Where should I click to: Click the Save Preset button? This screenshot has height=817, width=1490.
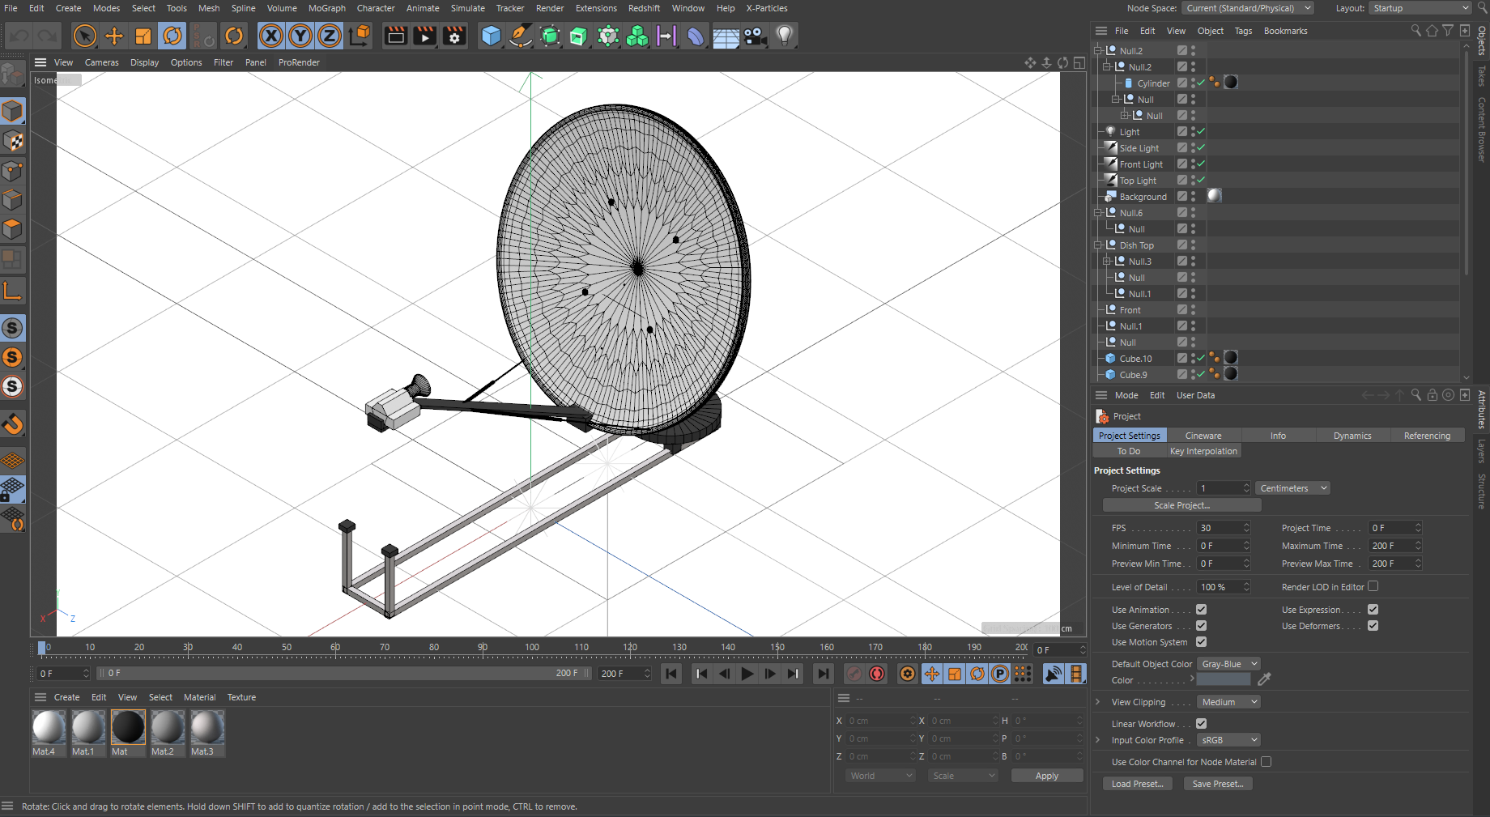[1217, 784]
